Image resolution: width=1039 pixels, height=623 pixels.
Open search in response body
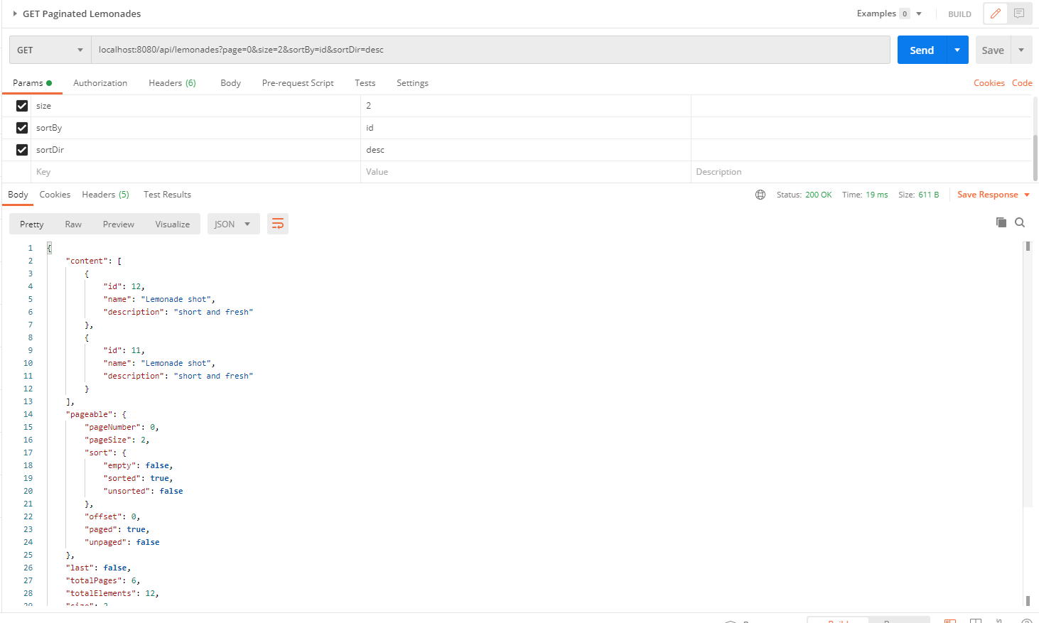click(1020, 222)
